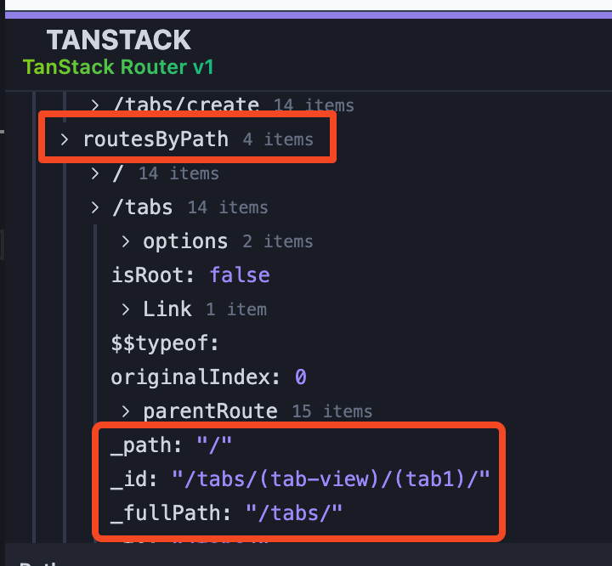Image resolution: width=612 pixels, height=566 pixels.
Task: Click the isRoot: key label
Action: tap(153, 275)
